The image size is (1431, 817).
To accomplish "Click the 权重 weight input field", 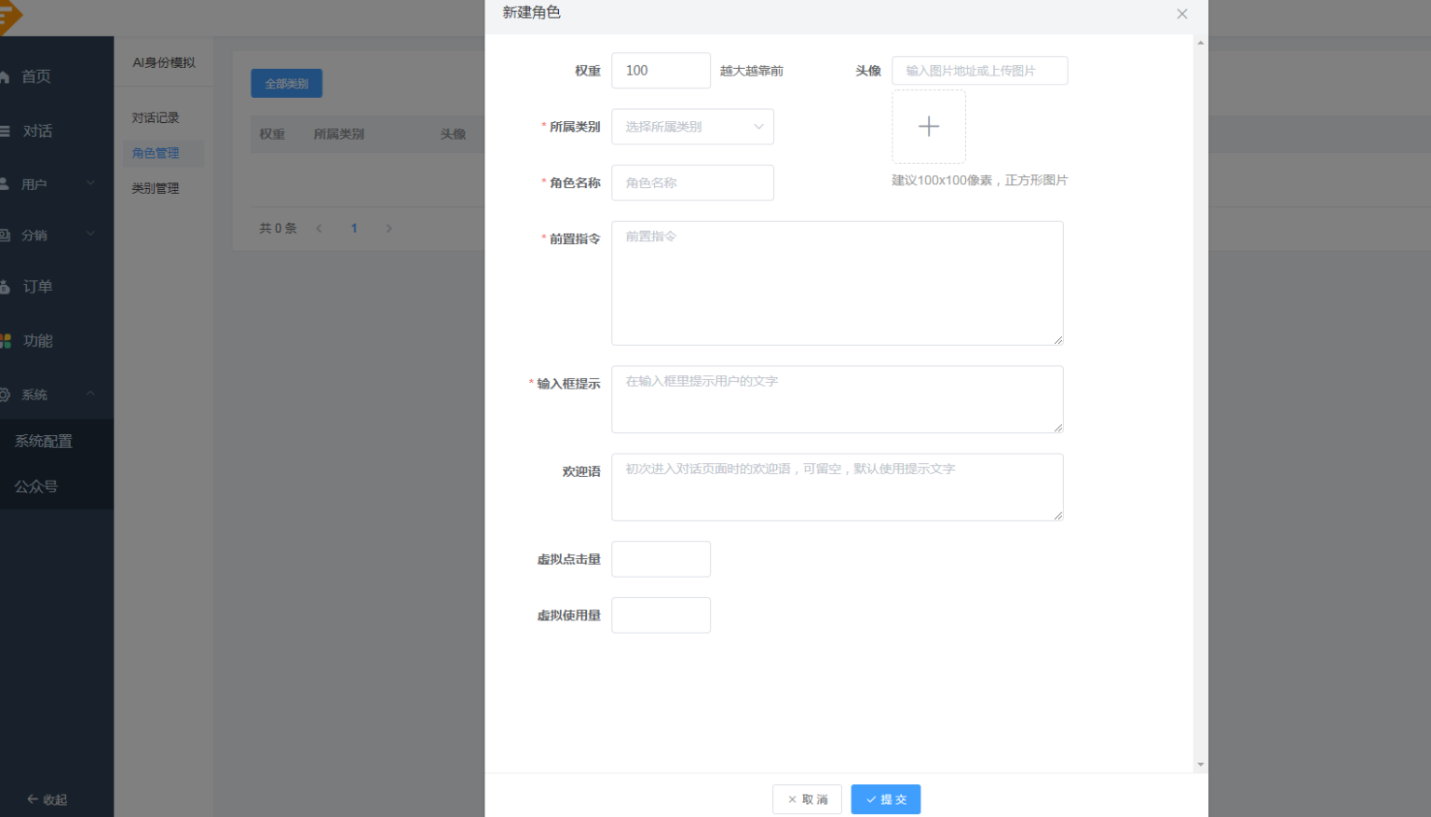I will (661, 70).
